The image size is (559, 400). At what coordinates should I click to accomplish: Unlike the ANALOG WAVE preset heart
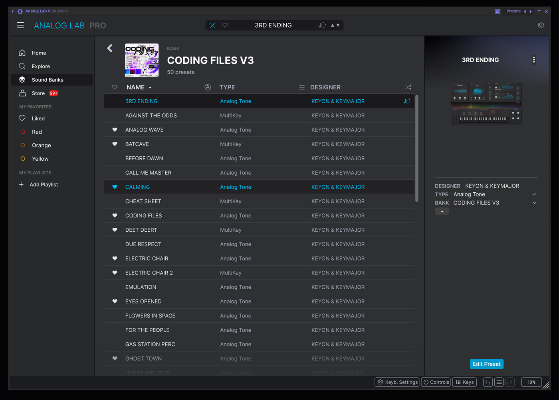pos(115,130)
